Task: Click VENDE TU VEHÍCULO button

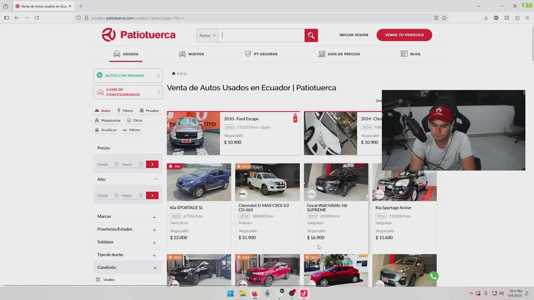Action: click(x=404, y=35)
